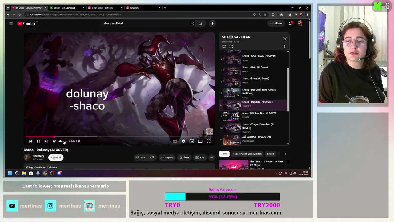Skip to the previous video
The width and height of the screenshot is (394, 222).
[x=30, y=141]
